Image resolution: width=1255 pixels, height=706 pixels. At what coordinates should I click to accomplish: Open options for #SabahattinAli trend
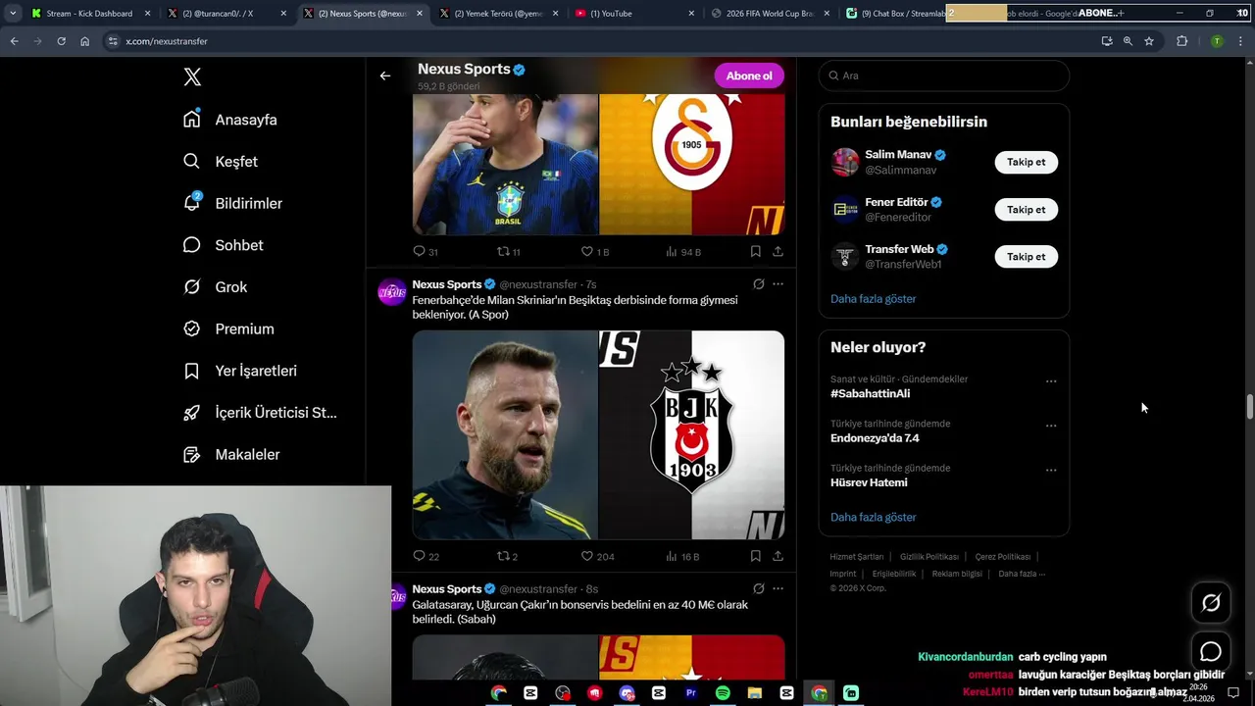(1051, 381)
